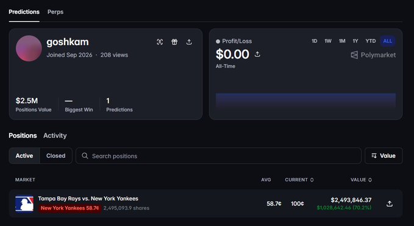Open goshkam's profile avatar

tap(29, 49)
